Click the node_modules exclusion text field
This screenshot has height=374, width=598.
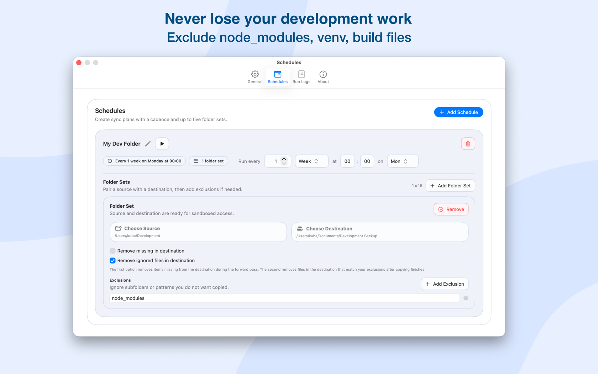click(x=284, y=298)
